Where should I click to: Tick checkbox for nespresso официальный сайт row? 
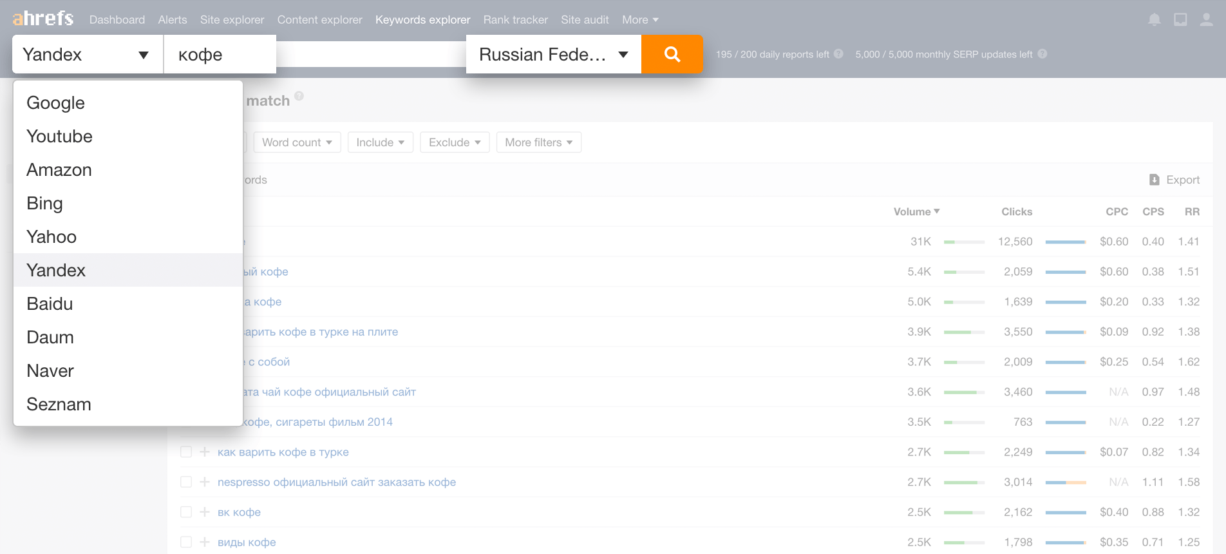coord(186,482)
